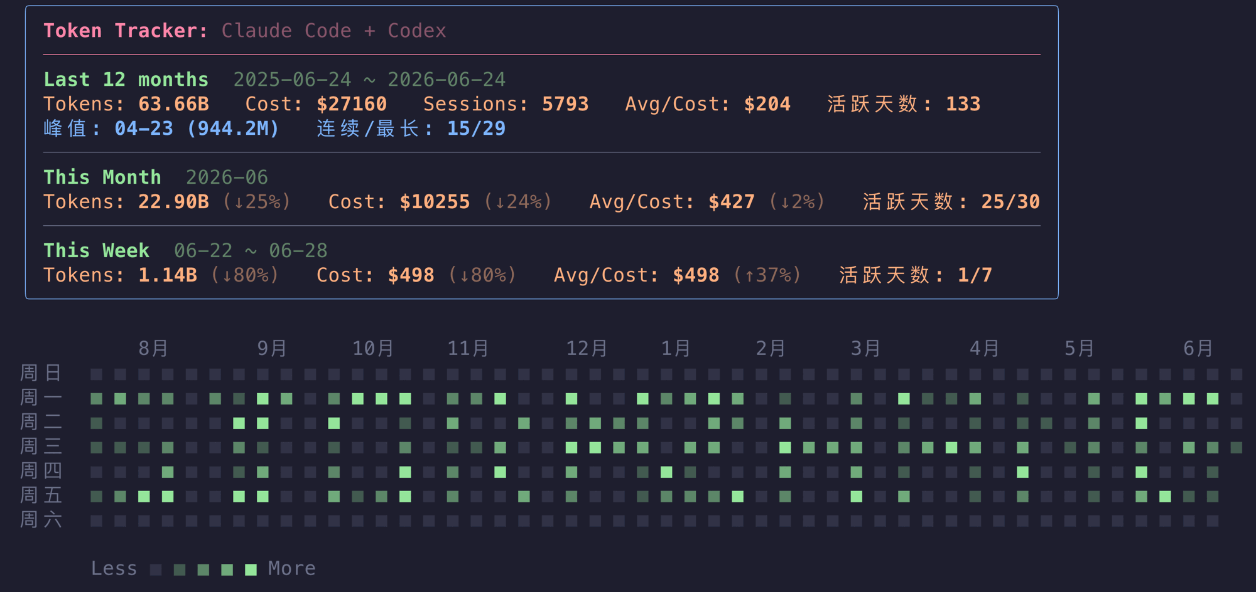The image size is (1256, 592).
Task: Click the 12月 month label on heatmap
Action: point(587,348)
